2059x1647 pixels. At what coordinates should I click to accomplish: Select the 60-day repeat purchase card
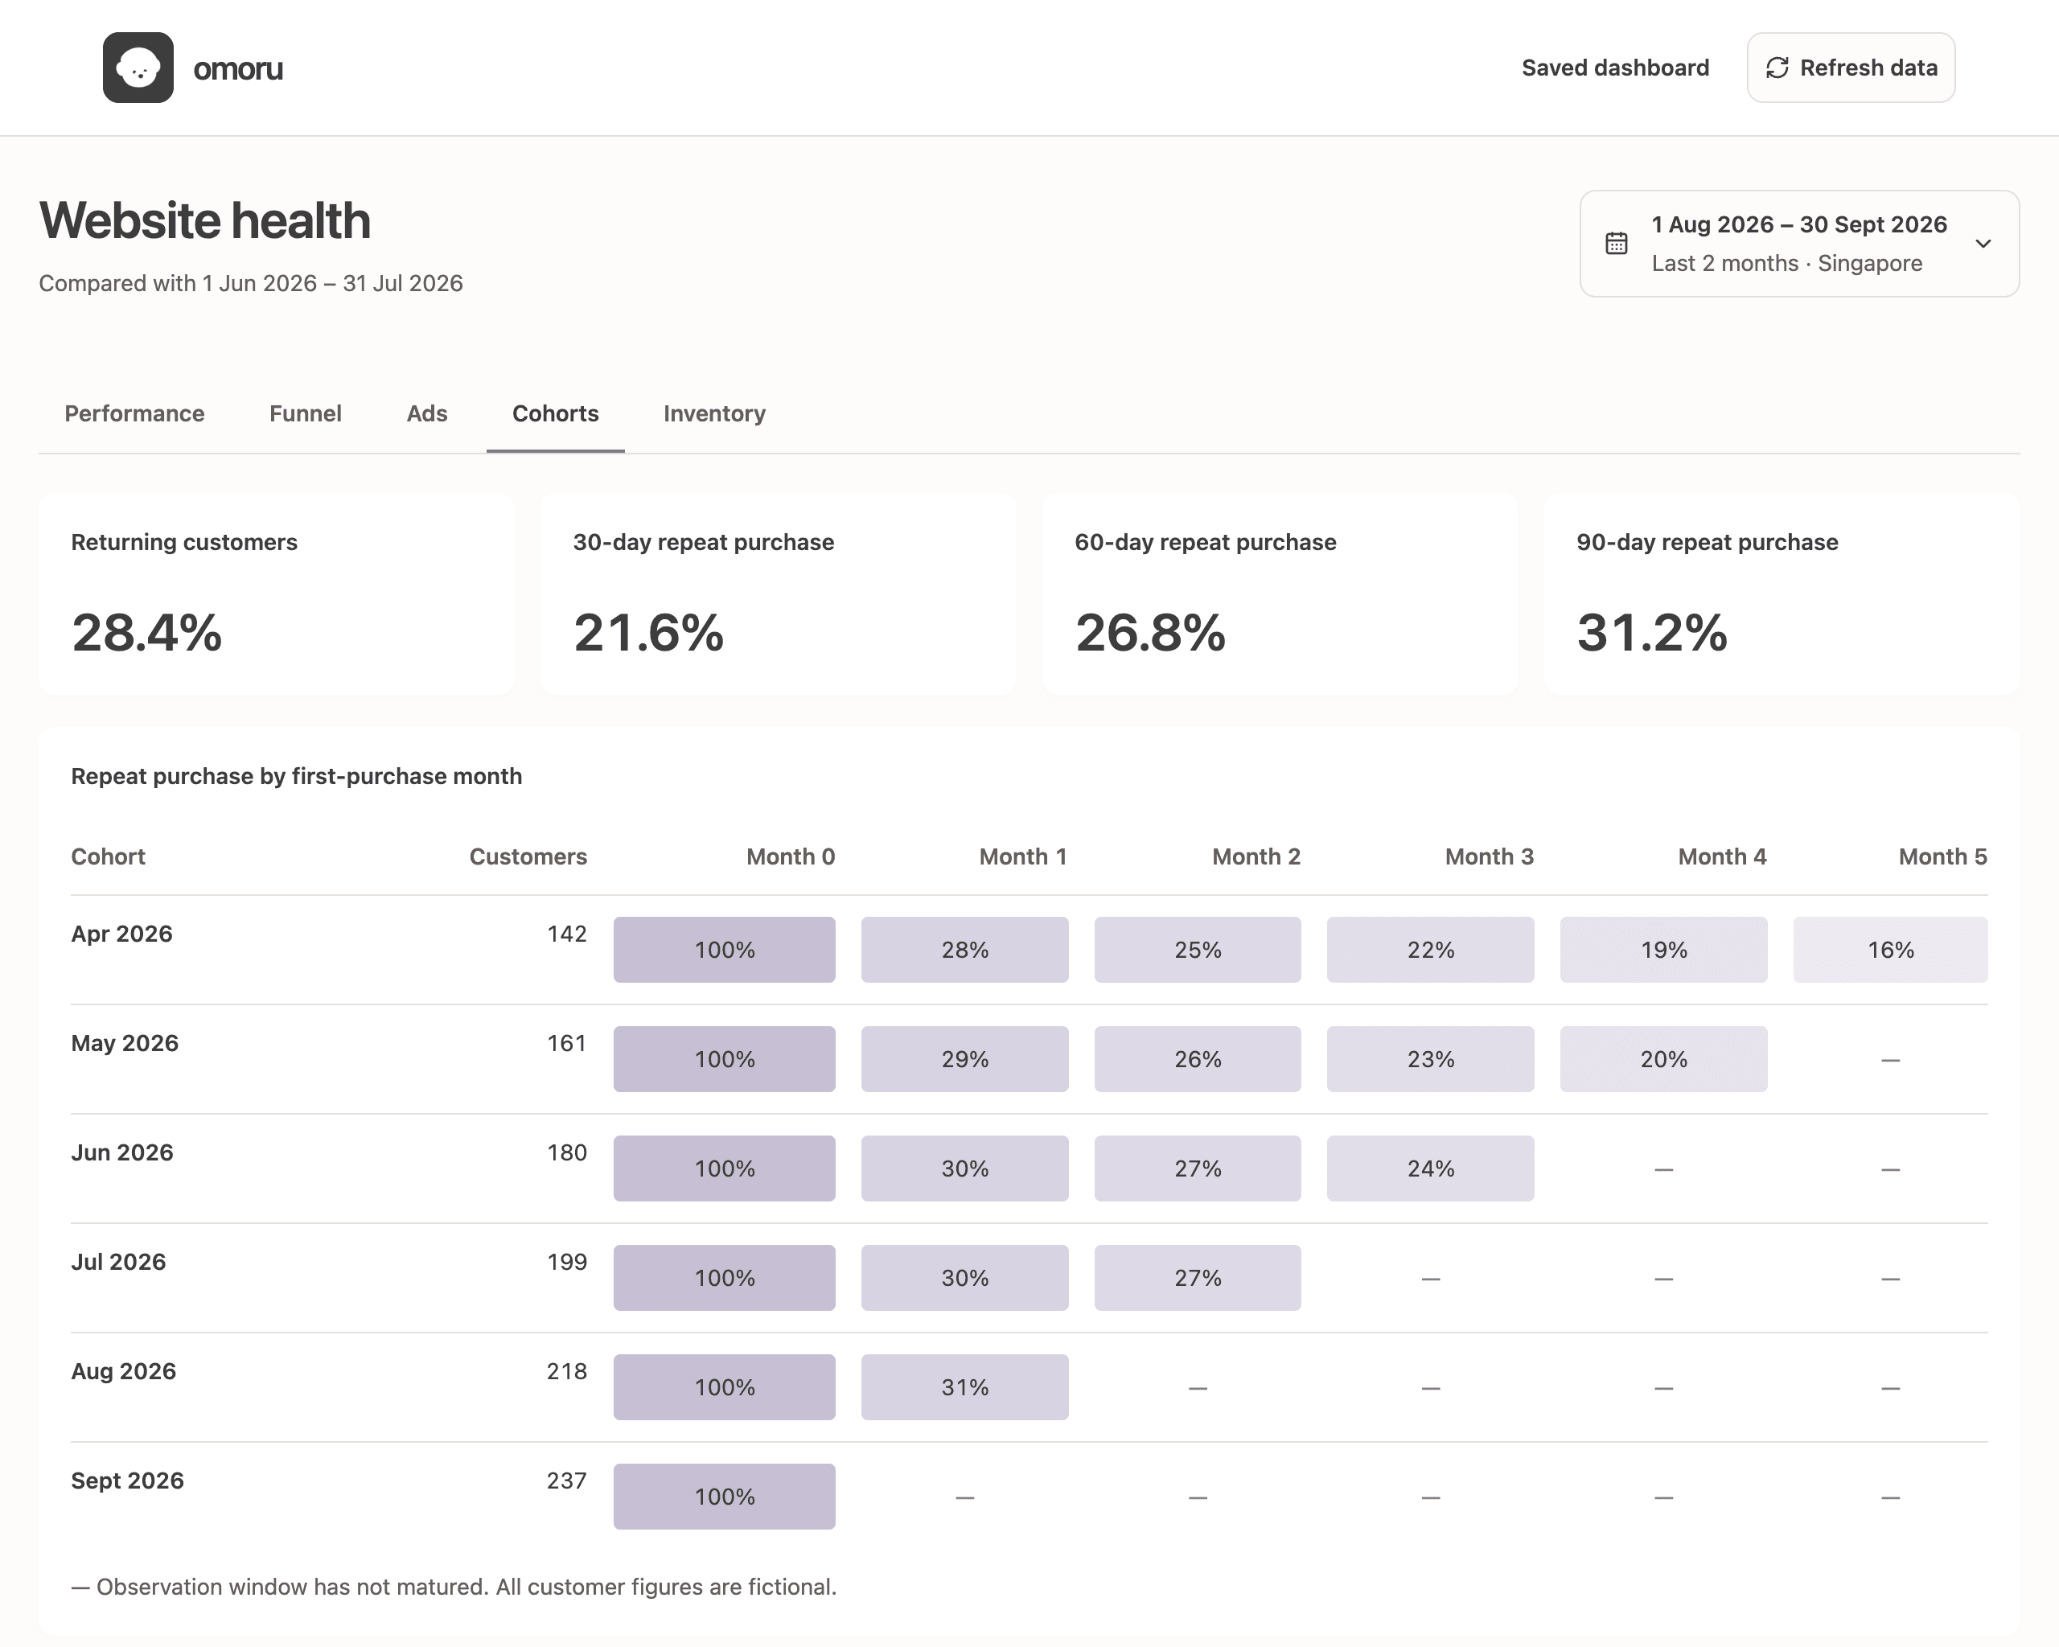click(x=1280, y=593)
